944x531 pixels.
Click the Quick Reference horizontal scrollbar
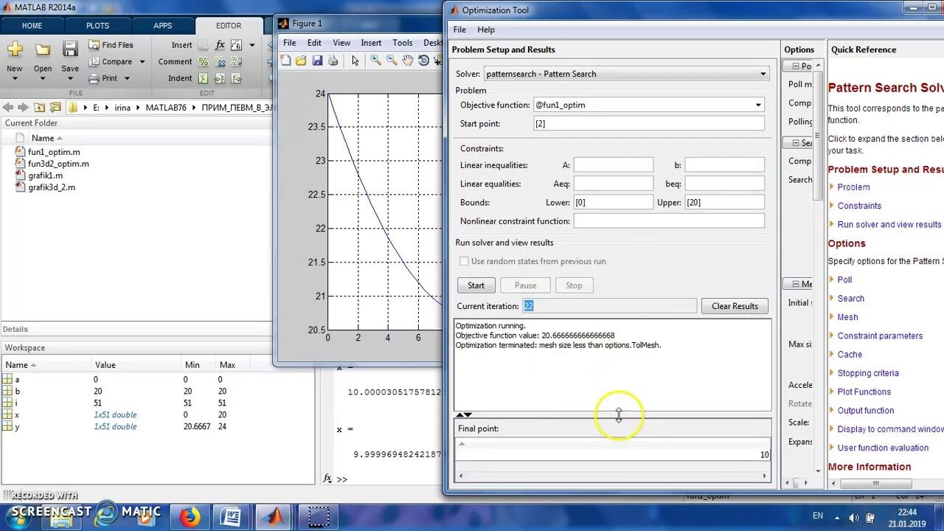(x=876, y=484)
